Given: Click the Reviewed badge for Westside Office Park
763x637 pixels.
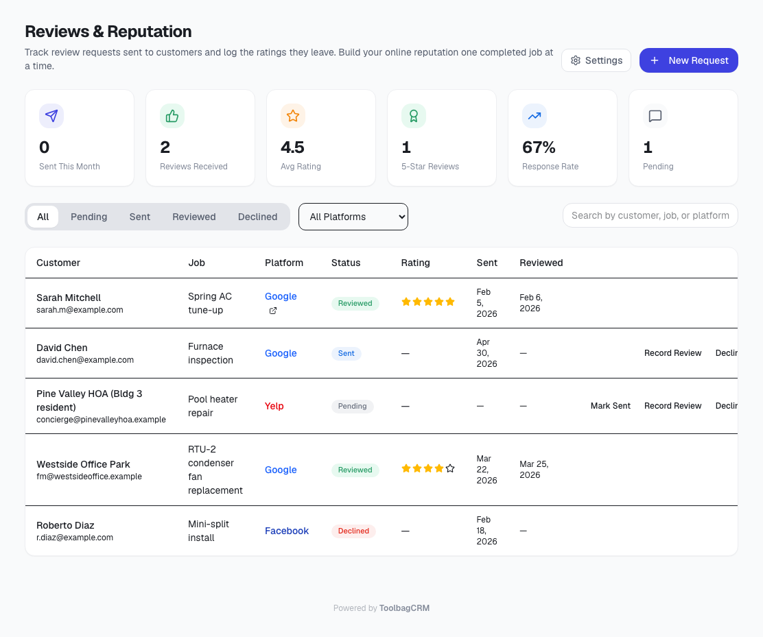Looking at the screenshot, I should [x=355, y=470].
